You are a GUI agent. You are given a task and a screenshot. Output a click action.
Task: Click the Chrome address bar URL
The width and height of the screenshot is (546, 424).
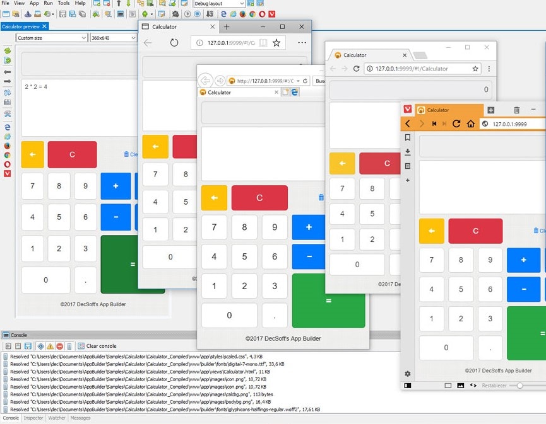click(412, 69)
